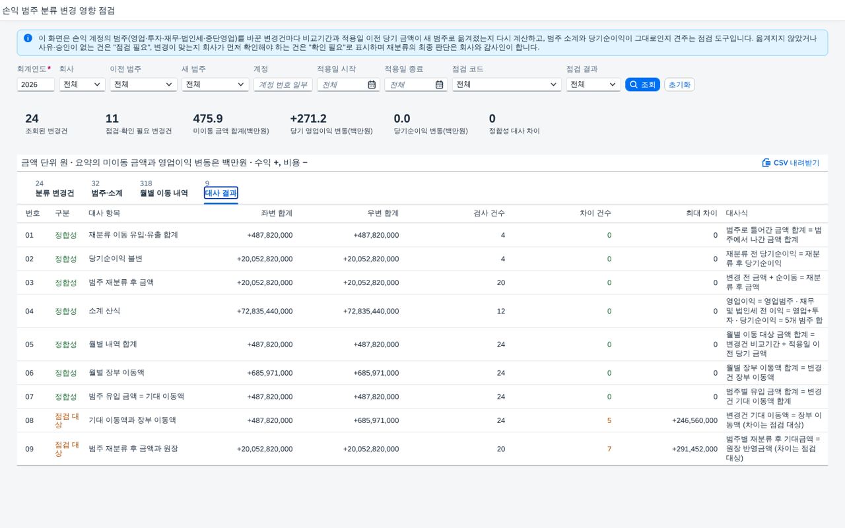Click the info icon in the blue banner
The height and width of the screenshot is (528, 845).
coord(28,38)
